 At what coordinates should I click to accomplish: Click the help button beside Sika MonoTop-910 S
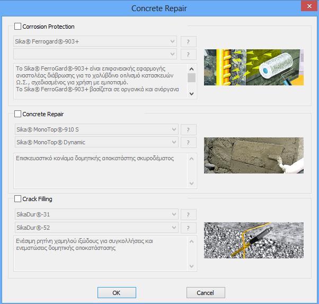pyautogui.click(x=189, y=130)
